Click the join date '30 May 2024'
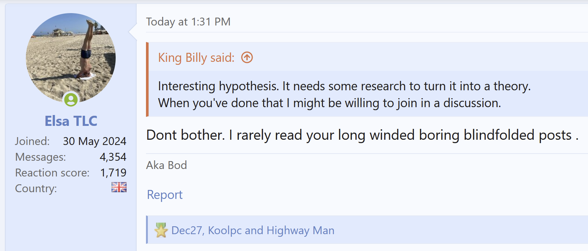 pyautogui.click(x=94, y=141)
